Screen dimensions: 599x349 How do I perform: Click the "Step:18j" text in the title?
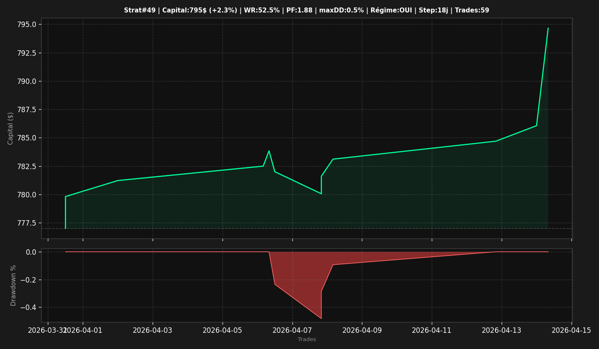point(433,10)
